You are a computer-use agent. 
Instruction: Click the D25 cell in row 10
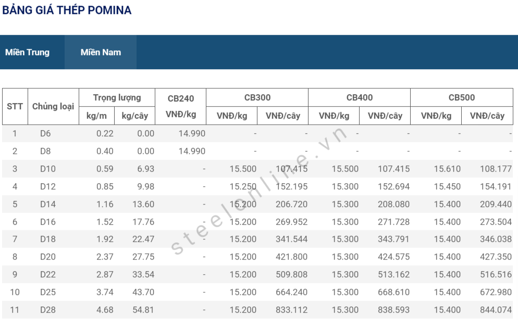pos(48,292)
